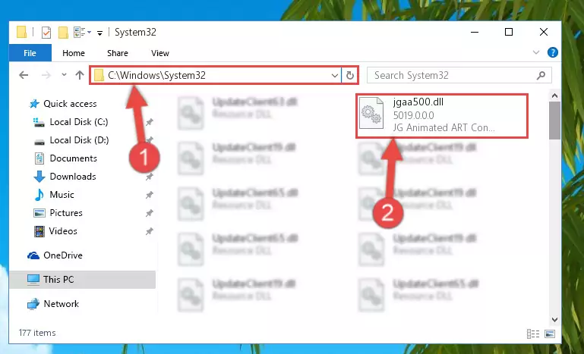Maximize the System32 window
Image resolution: width=584 pixels, height=354 pixels.
(509, 33)
